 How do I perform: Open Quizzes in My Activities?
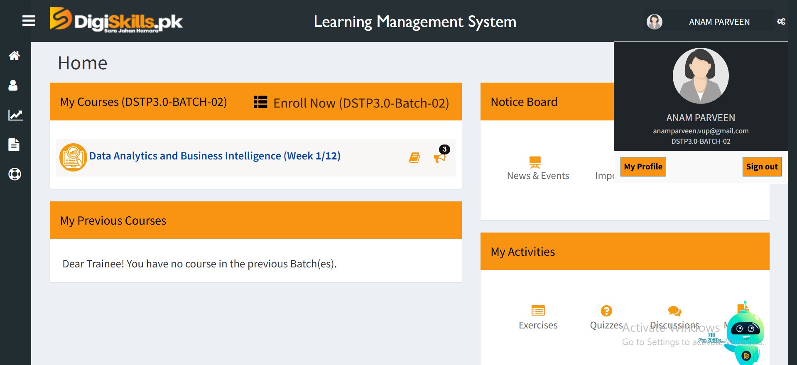point(606,318)
